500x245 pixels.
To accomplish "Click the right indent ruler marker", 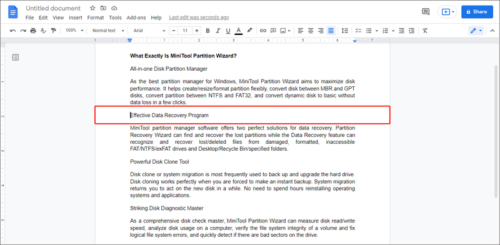I will 355,41.
